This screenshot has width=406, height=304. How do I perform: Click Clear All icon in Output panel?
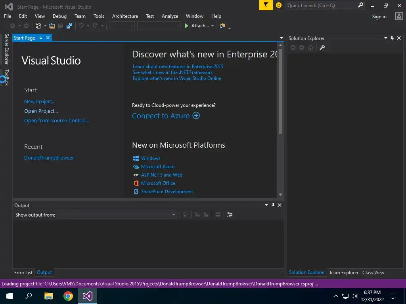[218, 215]
